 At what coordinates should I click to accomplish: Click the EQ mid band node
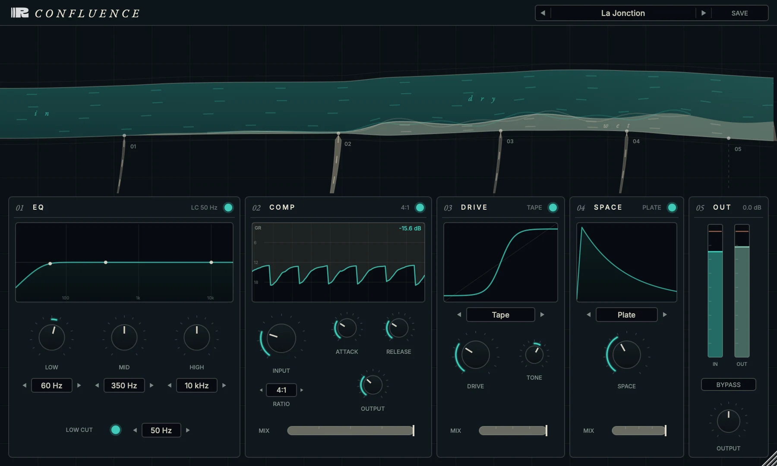pyautogui.click(x=106, y=262)
